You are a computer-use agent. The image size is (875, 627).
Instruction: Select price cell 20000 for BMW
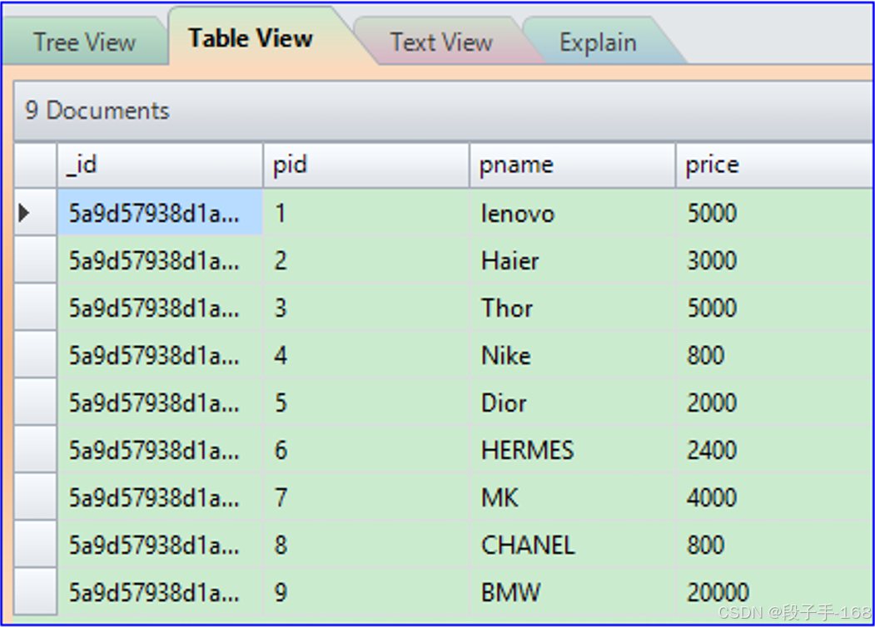click(x=775, y=591)
